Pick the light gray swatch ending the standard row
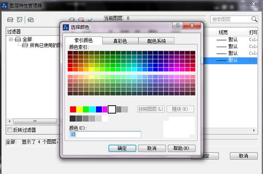 pyautogui.click(x=125, y=109)
